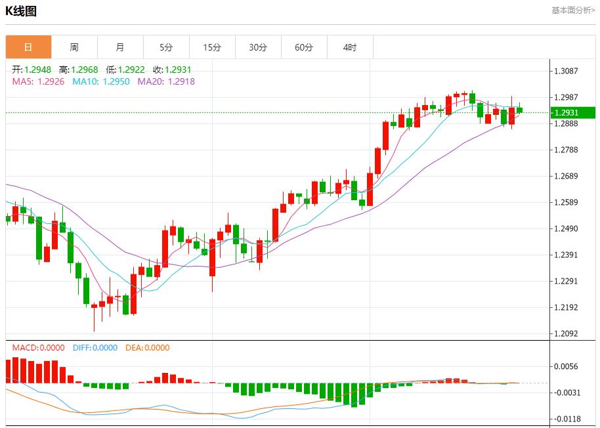Click the 0.0056 MACD axis label
Screen dimensions: 600x428
566,366
